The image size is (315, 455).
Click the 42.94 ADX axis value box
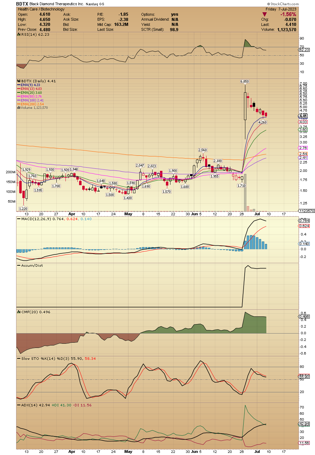pyautogui.click(x=303, y=424)
